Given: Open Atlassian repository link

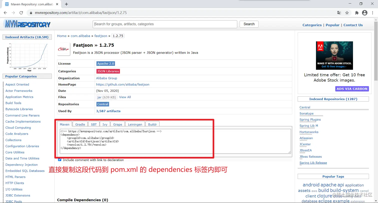Looking at the screenshot, I should (306, 138).
